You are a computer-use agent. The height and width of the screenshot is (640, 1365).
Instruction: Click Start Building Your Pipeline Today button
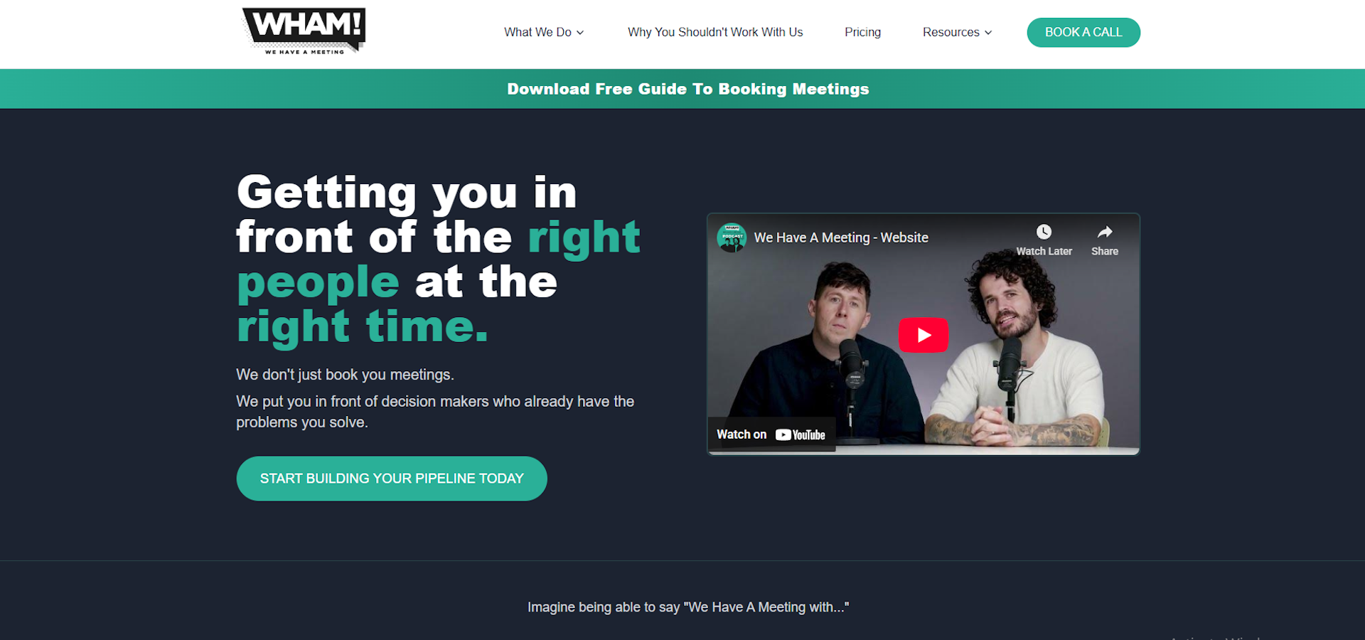[392, 479]
